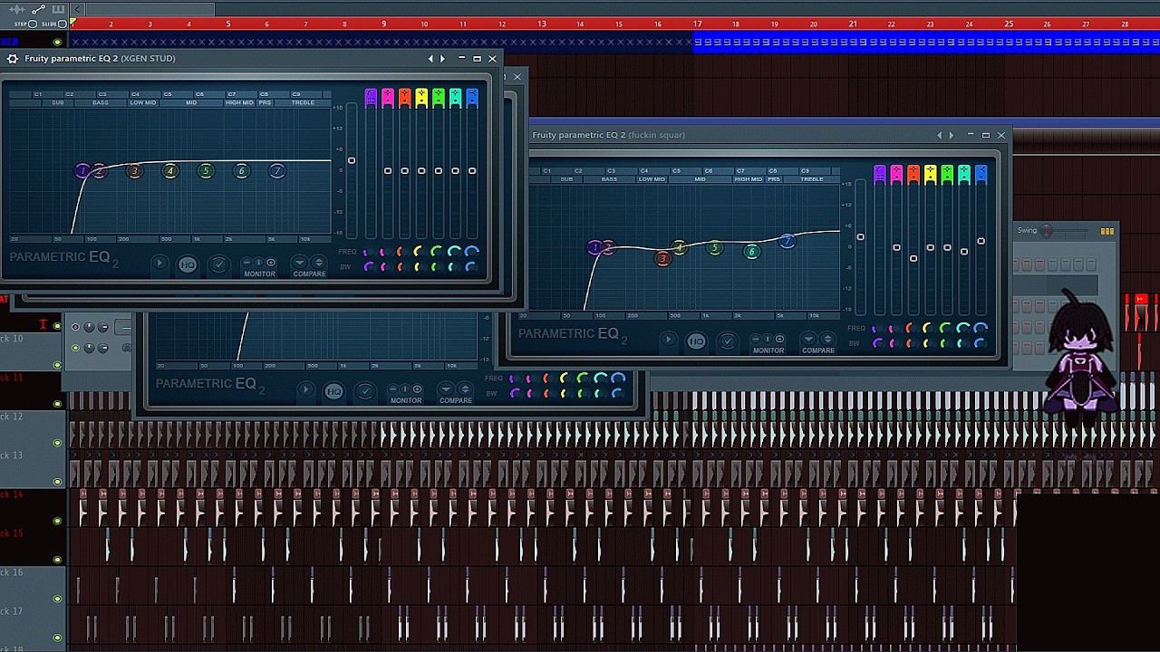Image resolution: width=1160 pixels, height=652 pixels.
Task: Select the leftmost MONITOR option in XGEN STUD EQ
Action: tap(246, 263)
